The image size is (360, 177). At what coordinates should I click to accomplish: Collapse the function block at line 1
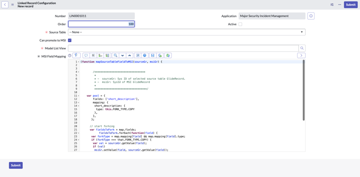78,62
